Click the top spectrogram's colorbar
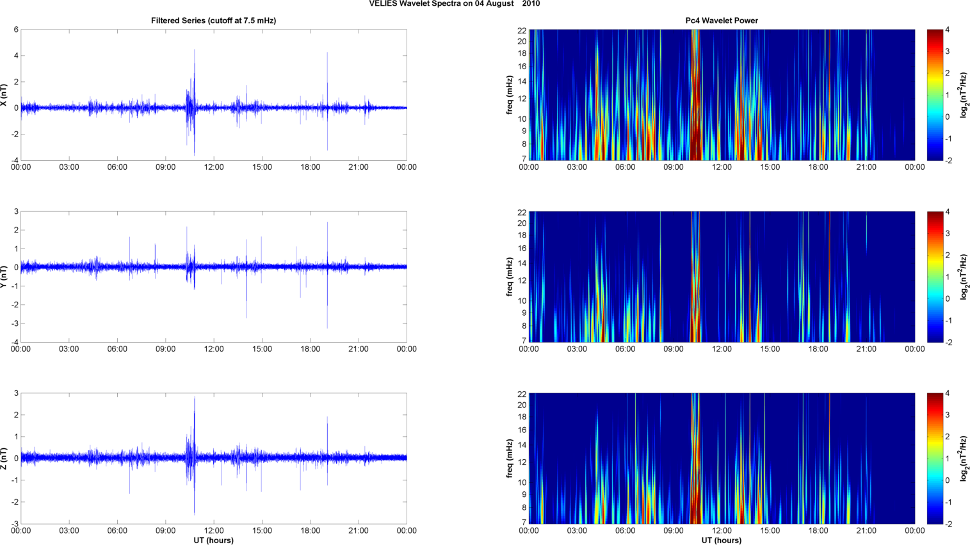Viewport: 970px width, 545px height. pyautogui.click(x=935, y=95)
